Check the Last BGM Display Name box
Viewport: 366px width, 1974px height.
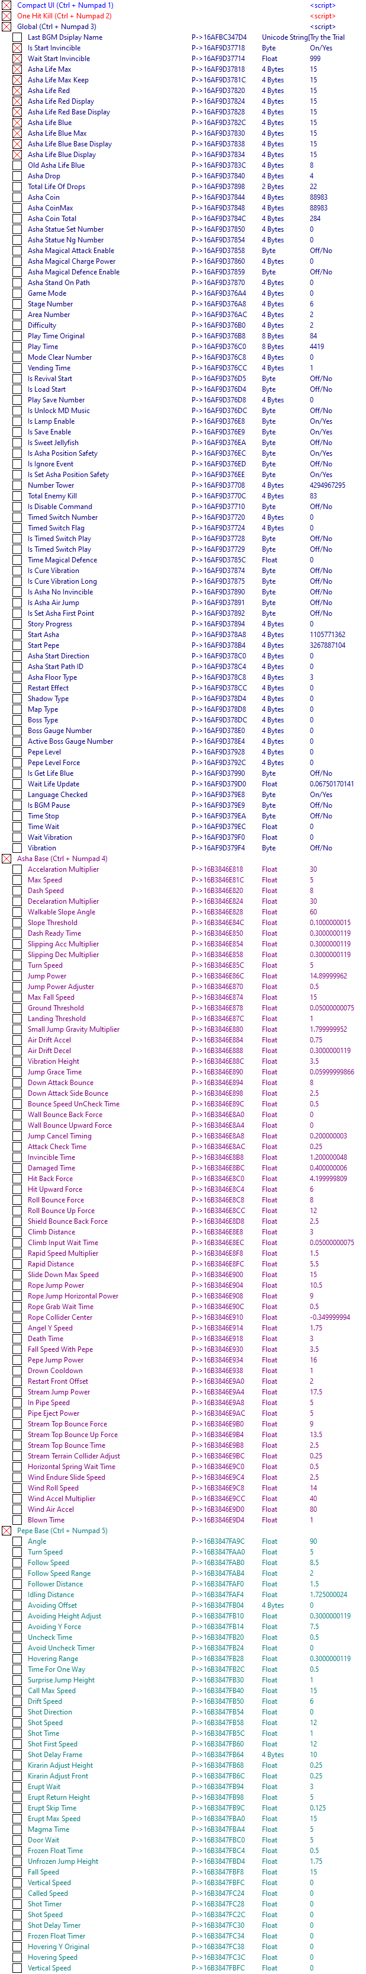point(17,37)
